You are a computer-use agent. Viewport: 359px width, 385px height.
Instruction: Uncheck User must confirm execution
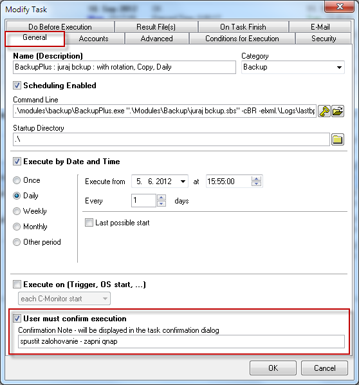(x=17, y=319)
